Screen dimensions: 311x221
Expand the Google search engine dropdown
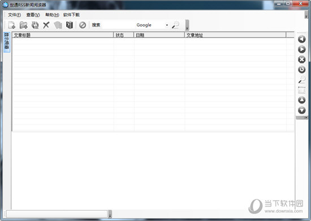(x=167, y=25)
